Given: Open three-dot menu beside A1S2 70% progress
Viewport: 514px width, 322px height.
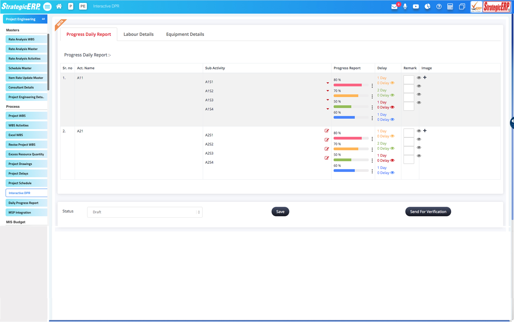Looking at the screenshot, I should pos(372,96).
